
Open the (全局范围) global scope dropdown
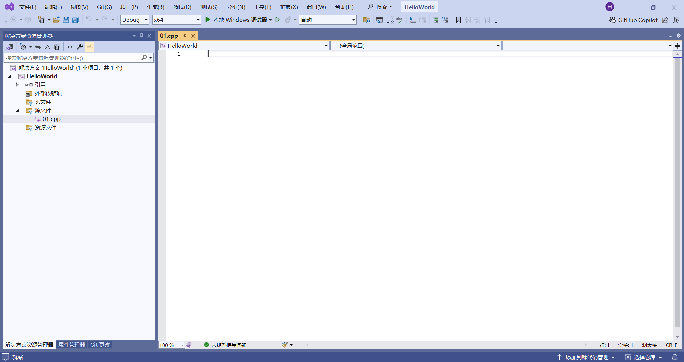[416, 46]
